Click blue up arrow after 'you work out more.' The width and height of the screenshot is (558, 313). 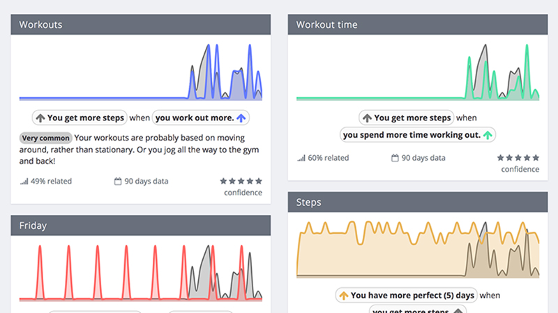(x=241, y=118)
